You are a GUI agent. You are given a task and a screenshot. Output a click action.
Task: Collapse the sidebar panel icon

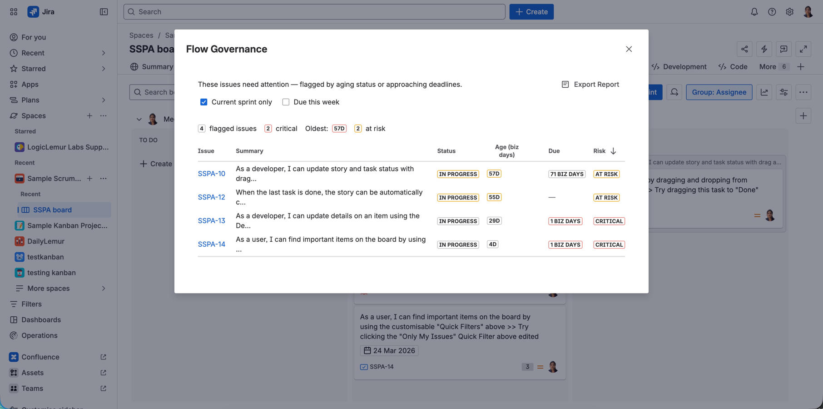pos(104,12)
